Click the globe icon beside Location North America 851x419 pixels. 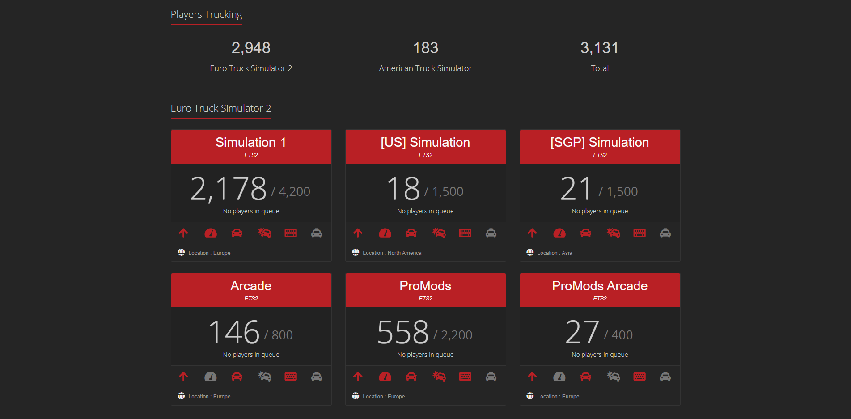(356, 252)
